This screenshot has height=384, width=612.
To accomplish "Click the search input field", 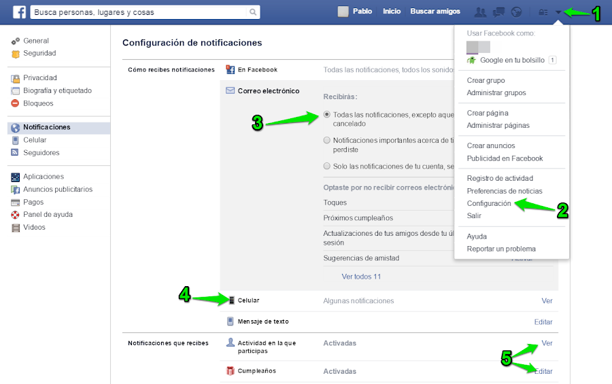I will (139, 12).
